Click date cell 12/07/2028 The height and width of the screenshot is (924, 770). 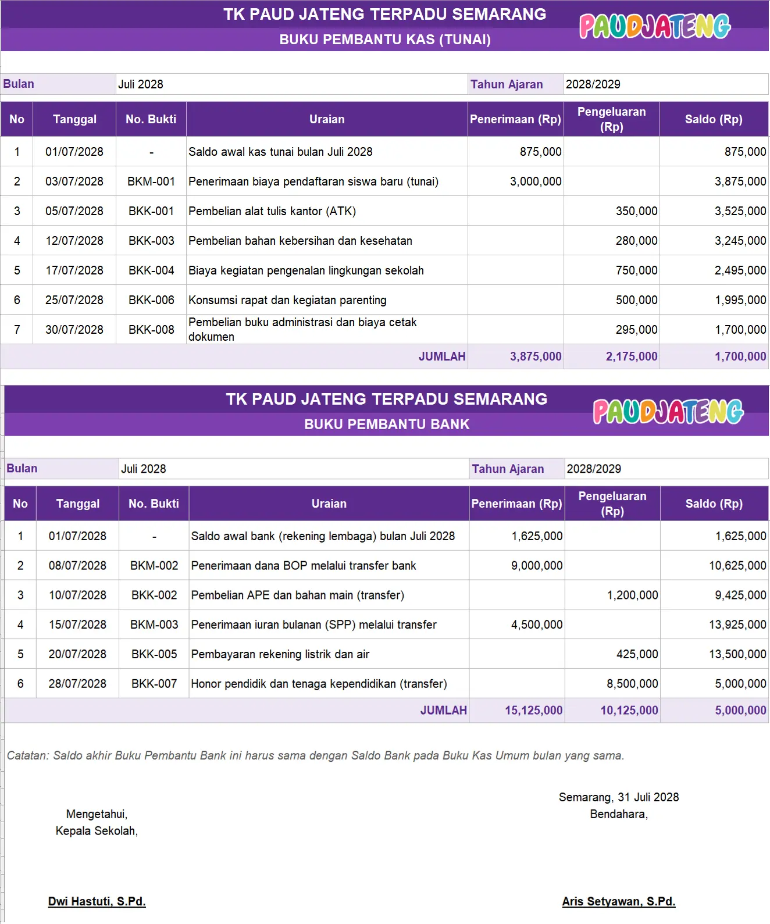tap(74, 241)
